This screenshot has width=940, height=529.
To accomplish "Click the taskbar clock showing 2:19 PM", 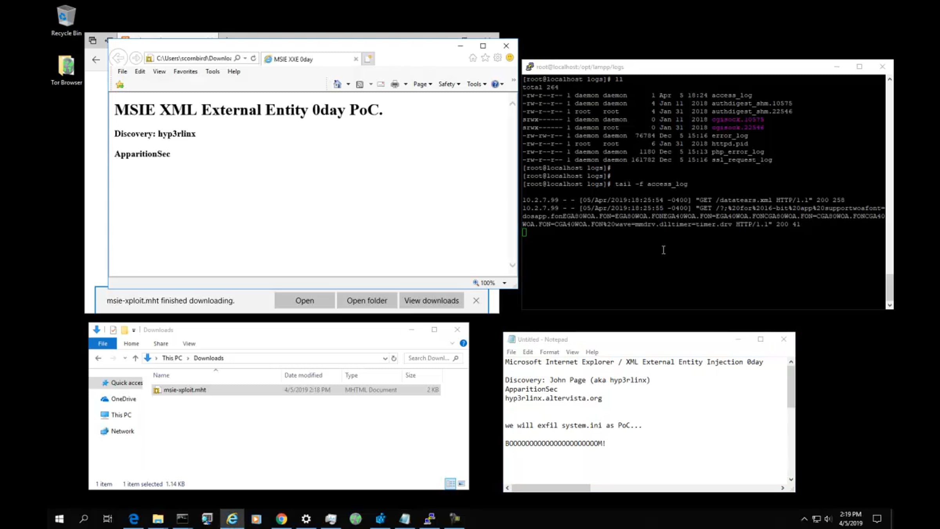I will pyautogui.click(x=851, y=519).
